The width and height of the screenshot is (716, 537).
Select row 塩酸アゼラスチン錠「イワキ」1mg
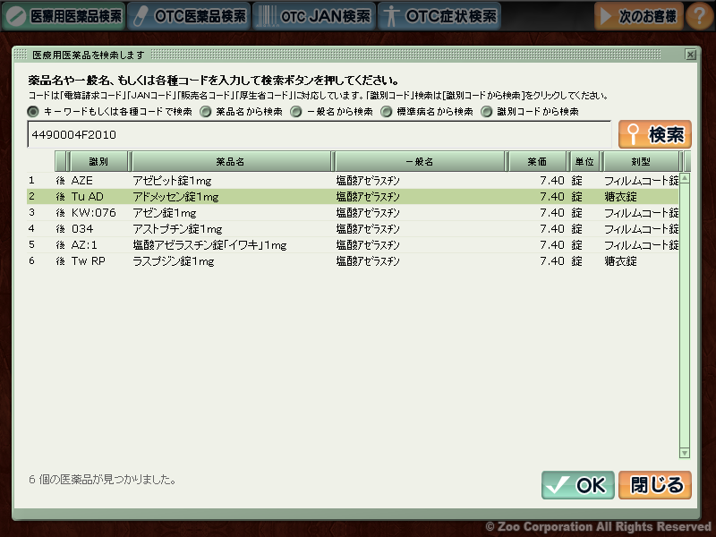click(353, 245)
